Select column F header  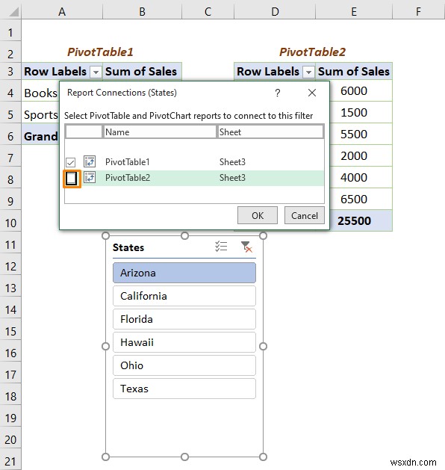click(x=418, y=11)
